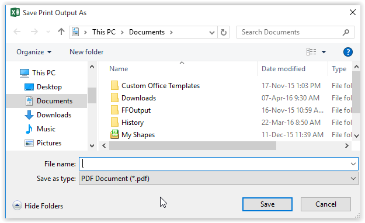Toggle Hide Folders
365x223 pixels.
[38, 205]
